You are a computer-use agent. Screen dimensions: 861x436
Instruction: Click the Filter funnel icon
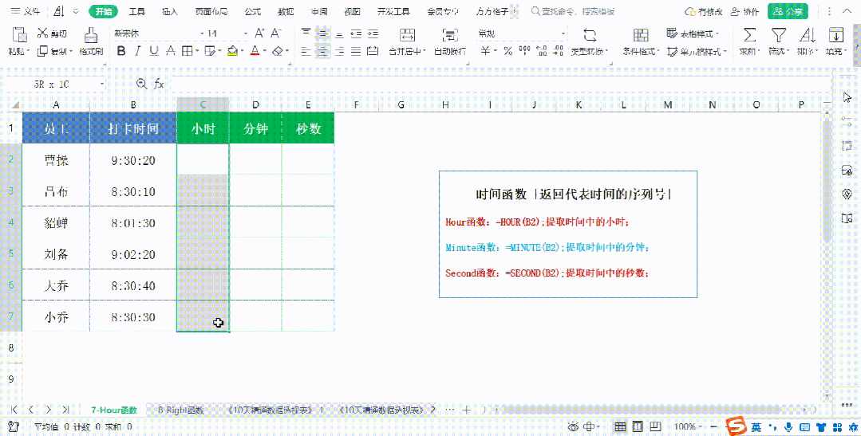[x=778, y=34]
